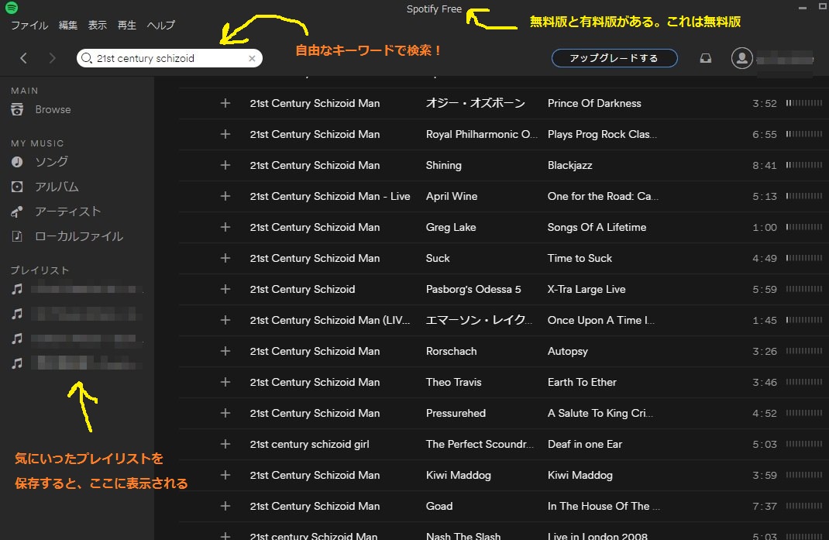
Task: Add the Pasborg's Odessa 5 track with plus
Action: (x=225, y=289)
